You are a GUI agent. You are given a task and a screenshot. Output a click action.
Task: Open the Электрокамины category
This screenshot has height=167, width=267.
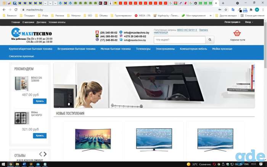click(x=165, y=49)
